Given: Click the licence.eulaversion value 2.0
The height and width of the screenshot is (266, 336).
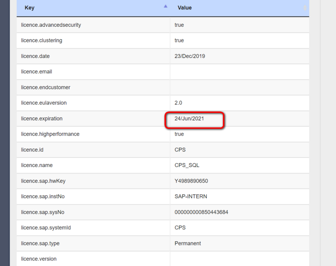Looking at the screenshot, I should [181, 103].
